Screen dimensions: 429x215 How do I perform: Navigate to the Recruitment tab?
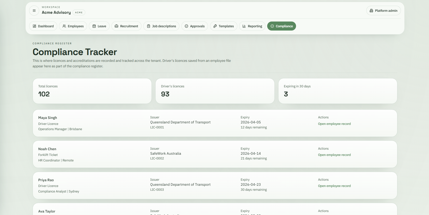click(126, 26)
